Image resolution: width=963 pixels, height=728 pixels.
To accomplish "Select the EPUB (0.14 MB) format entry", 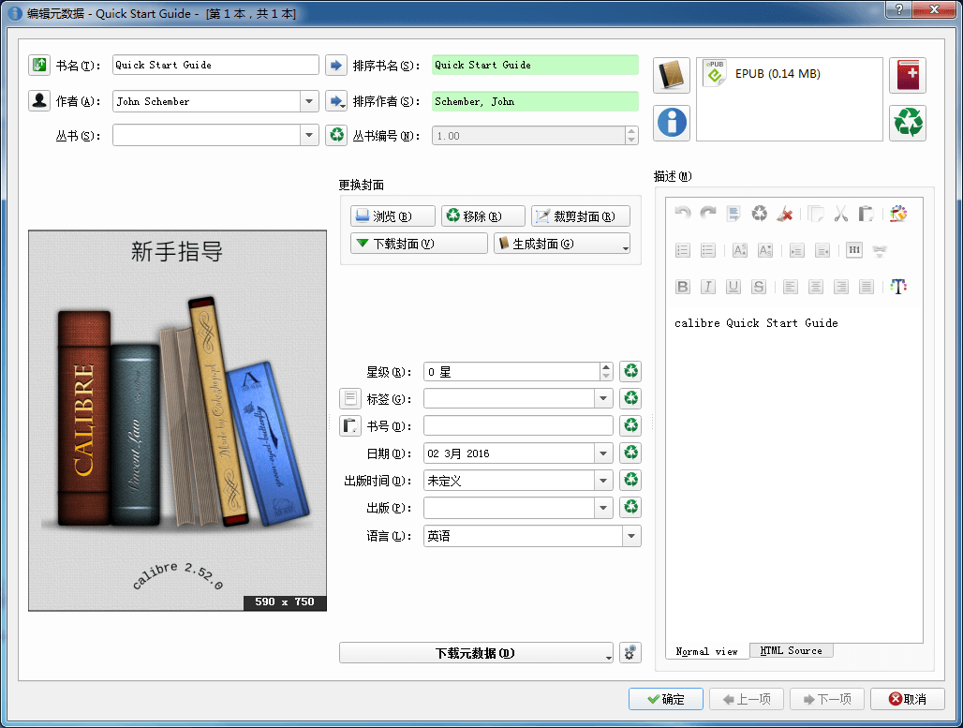I will click(762, 74).
